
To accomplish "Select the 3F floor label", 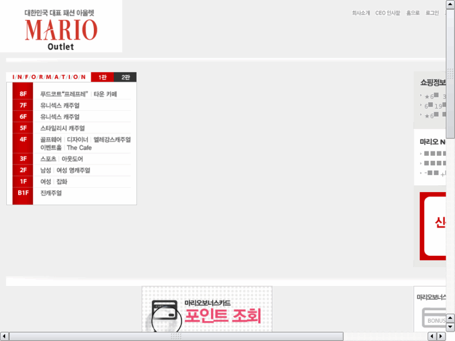I will 23,159.
